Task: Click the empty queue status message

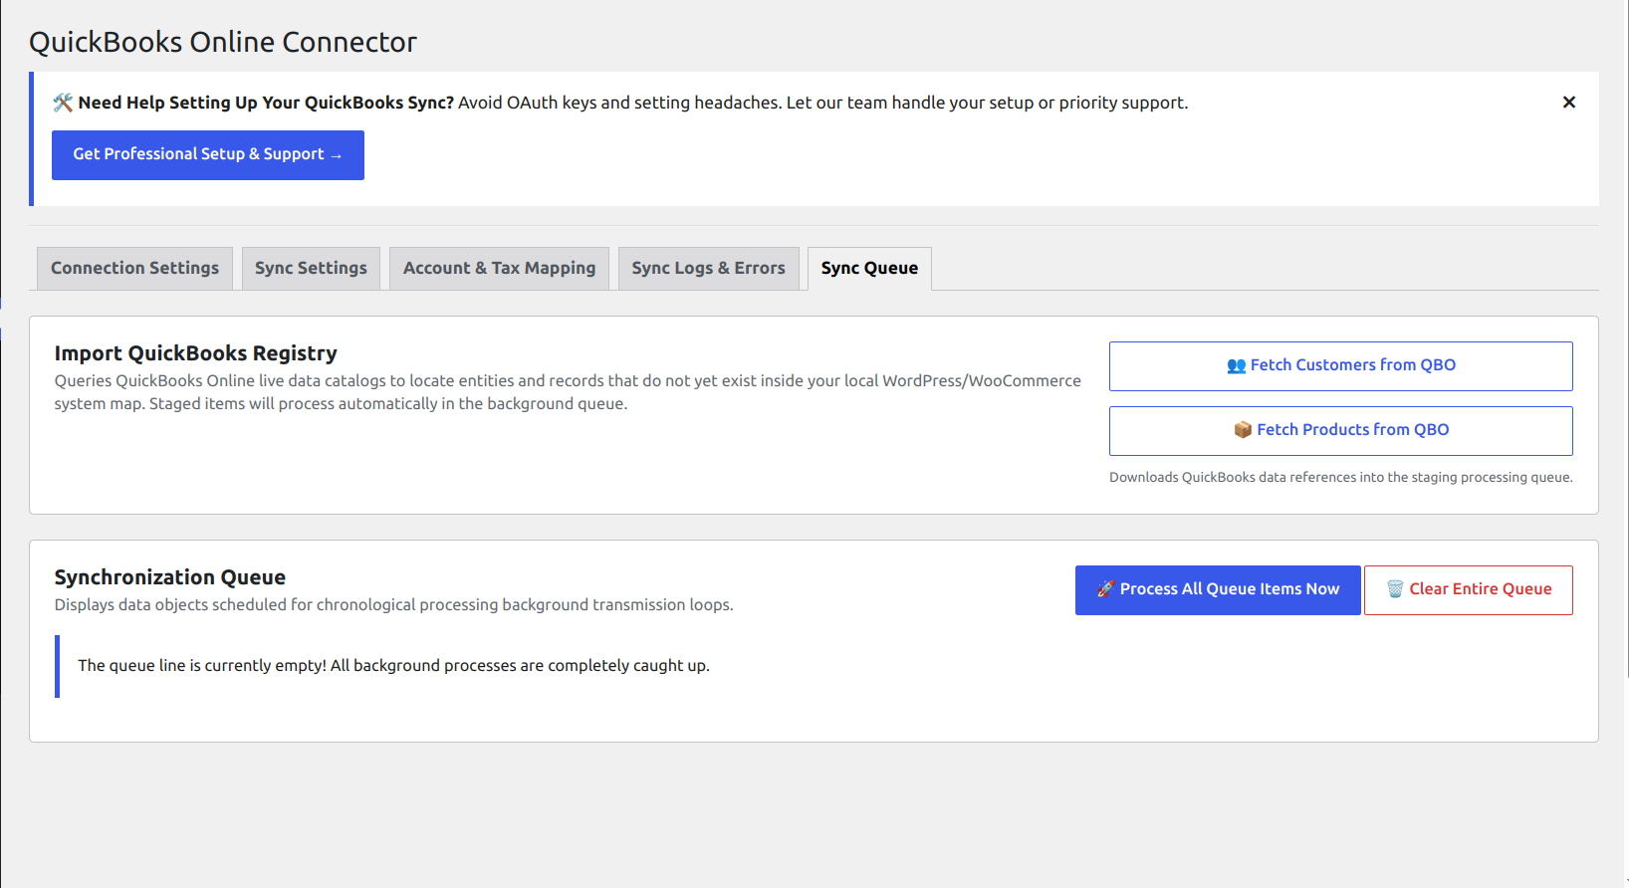Action: click(393, 666)
